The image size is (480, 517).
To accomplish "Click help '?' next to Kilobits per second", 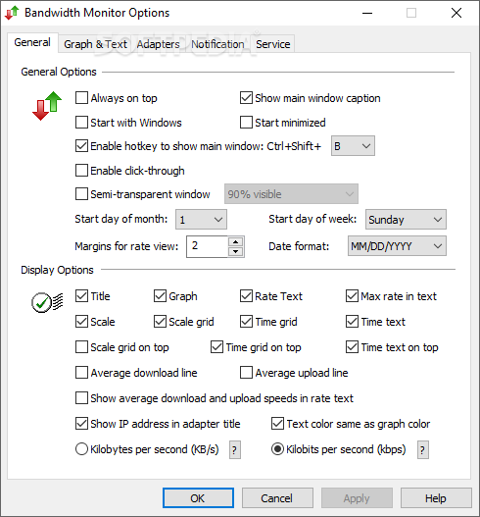I will 423,449.
